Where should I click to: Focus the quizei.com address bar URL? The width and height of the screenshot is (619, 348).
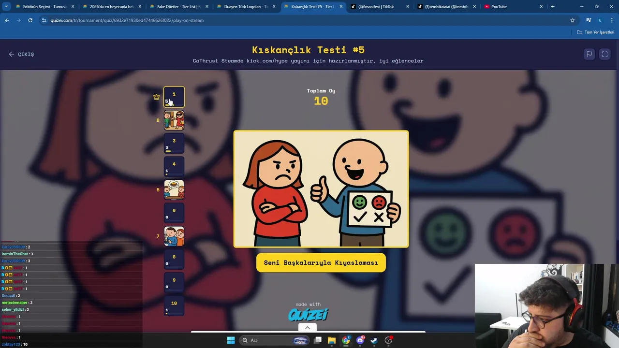[127, 20]
